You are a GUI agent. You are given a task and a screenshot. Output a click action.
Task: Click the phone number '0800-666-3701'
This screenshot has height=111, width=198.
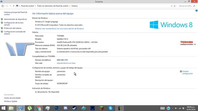[62, 60]
